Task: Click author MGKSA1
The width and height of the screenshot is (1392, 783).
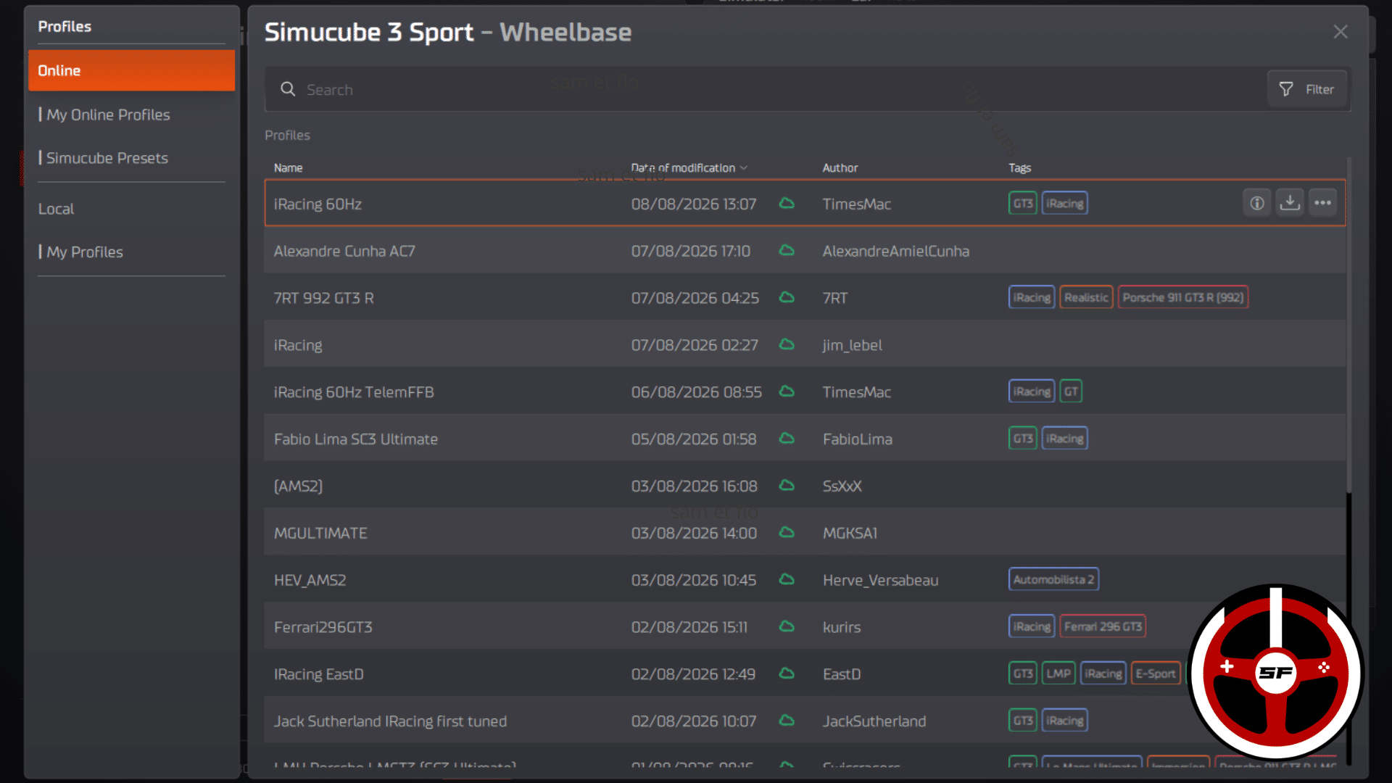Action: click(x=850, y=533)
